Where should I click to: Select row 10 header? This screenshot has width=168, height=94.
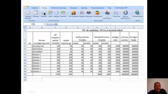pyautogui.click(x=25, y=60)
